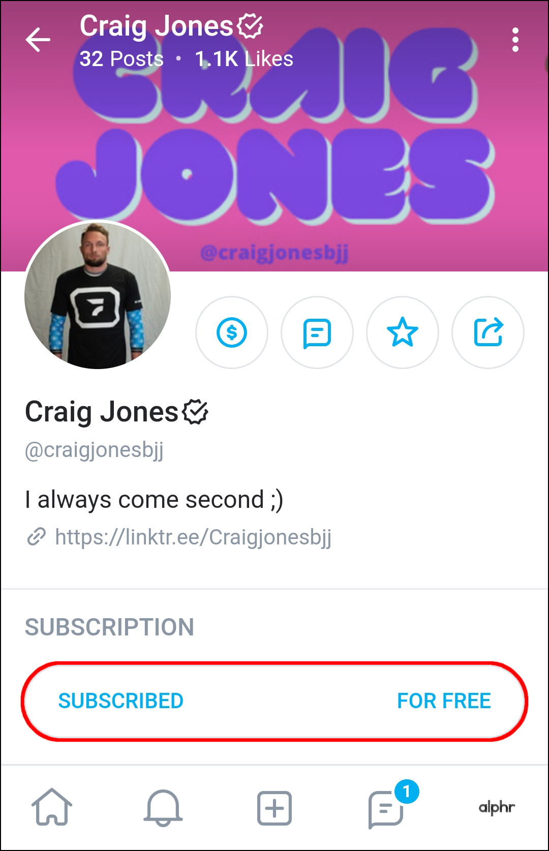Share the profile using share icon
Viewport: 549px width, 851px height.
[x=488, y=332]
